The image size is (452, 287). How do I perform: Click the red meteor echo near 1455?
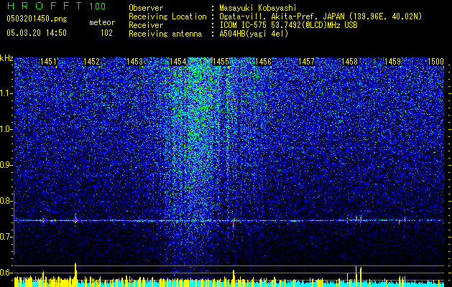pos(234,222)
